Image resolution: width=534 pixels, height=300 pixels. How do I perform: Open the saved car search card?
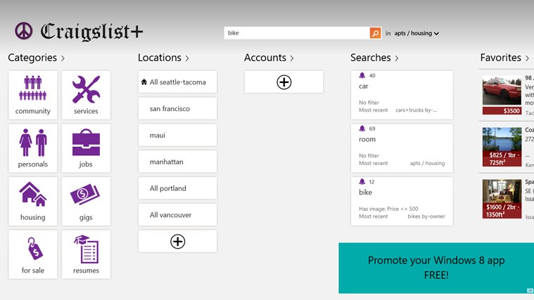coord(402,95)
